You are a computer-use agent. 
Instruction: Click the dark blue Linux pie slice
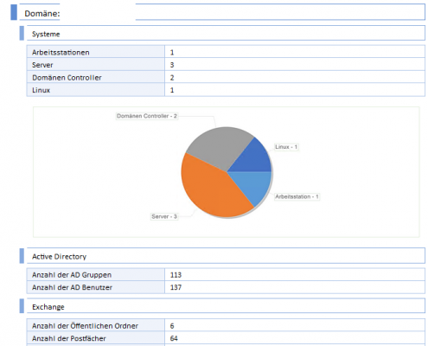(x=253, y=158)
